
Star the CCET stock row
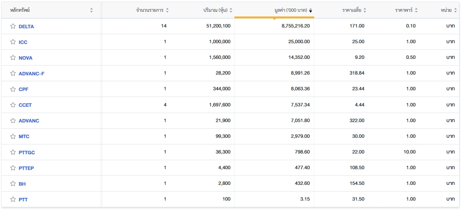click(13, 105)
